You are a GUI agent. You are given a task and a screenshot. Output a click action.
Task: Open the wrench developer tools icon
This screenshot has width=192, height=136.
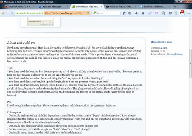pyautogui.click(x=150, y=13)
